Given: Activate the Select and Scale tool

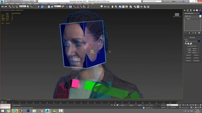Looking at the screenshot, I should tap(49, 7).
